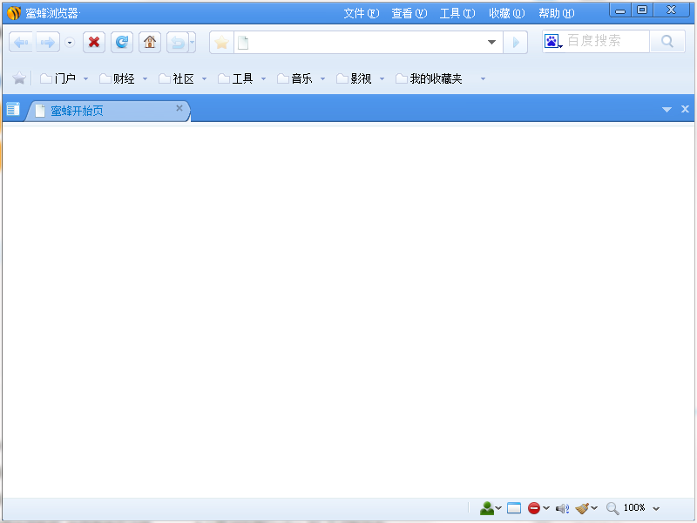Click the 影视 favorites bar button
The width and height of the screenshot is (697, 523).
[357, 78]
